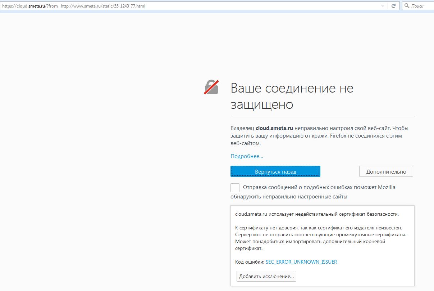The width and height of the screenshot is (434, 291).
Task: Open the Подробнее... link
Action: [247, 156]
